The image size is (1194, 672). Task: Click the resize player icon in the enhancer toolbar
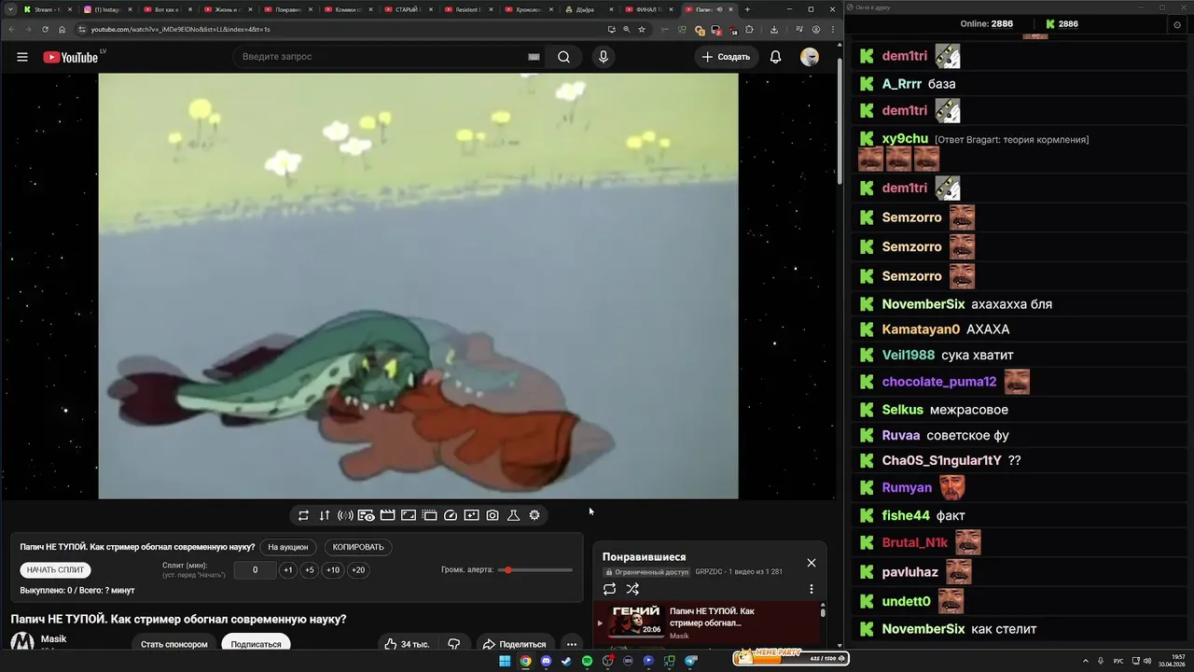409,515
